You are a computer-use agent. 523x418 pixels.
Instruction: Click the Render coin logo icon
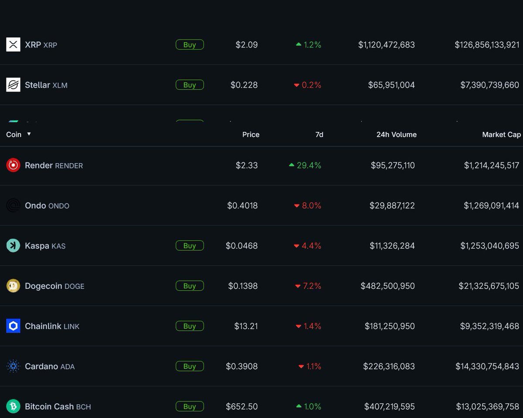point(13,165)
